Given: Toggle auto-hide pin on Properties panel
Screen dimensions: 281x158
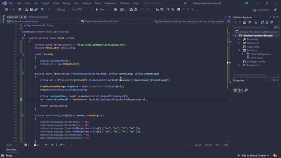Looking at the screenshot, I should [x=274, y=80].
